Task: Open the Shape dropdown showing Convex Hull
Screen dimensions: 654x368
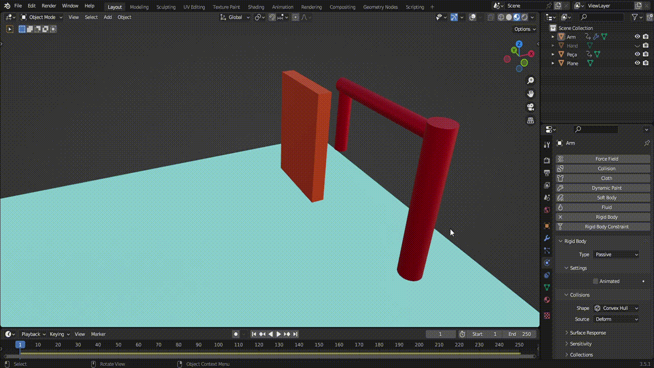Action: [x=616, y=308]
